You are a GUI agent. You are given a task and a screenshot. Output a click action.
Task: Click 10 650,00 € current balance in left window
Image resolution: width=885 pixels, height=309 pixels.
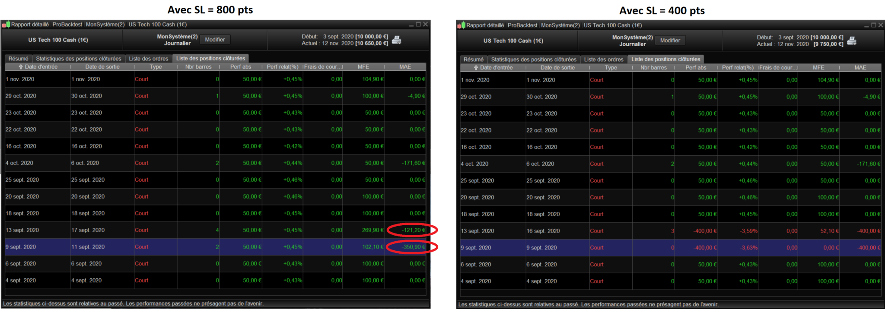click(x=372, y=43)
